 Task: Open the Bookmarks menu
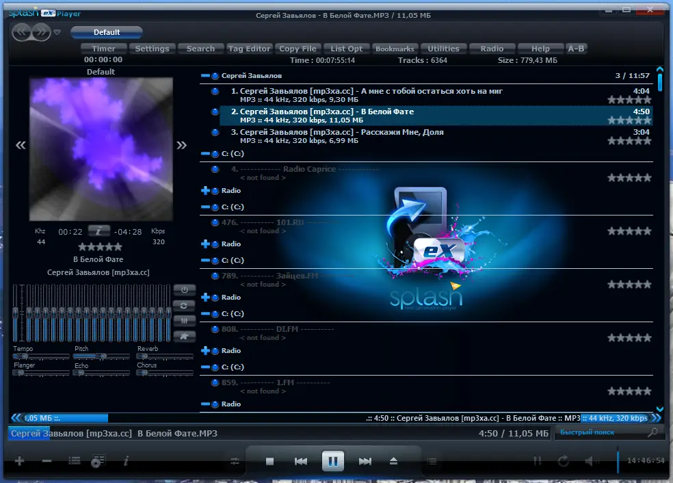point(395,49)
